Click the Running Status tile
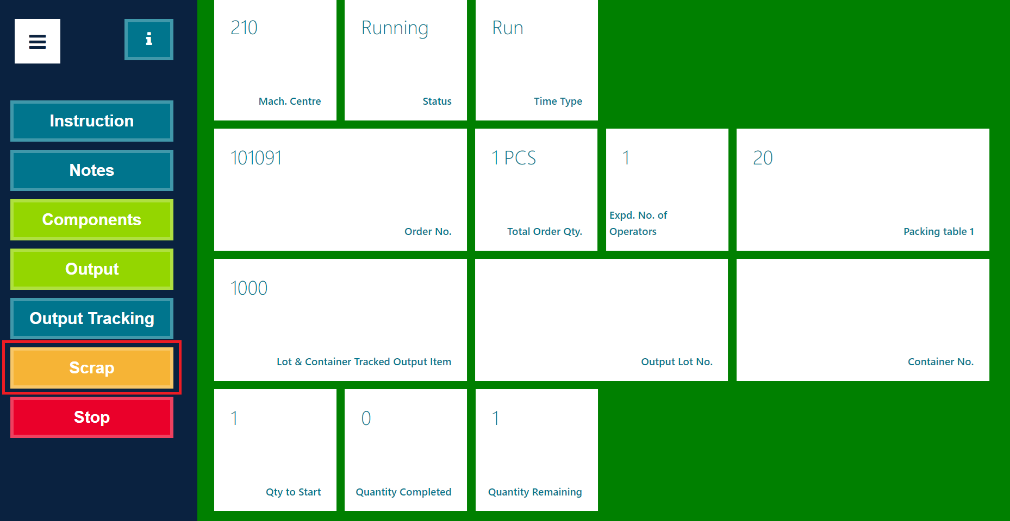Viewport: 1010px width, 521px height. [x=406, y=60]
